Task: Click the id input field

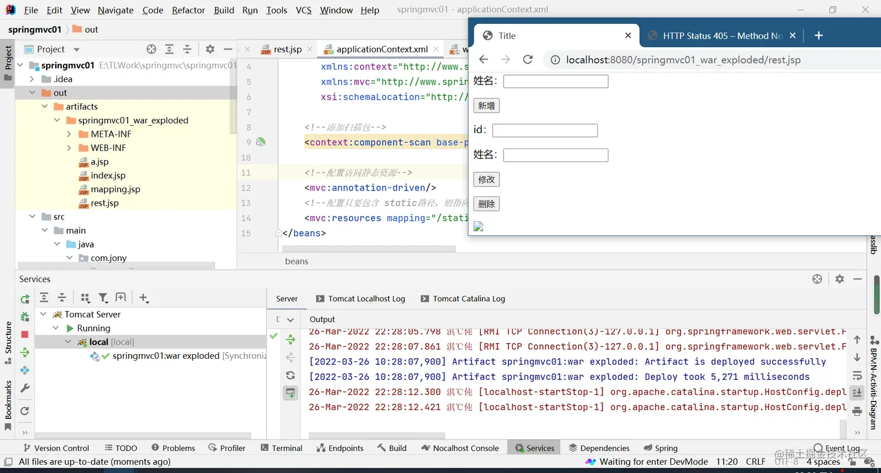Action: [545, 130]
